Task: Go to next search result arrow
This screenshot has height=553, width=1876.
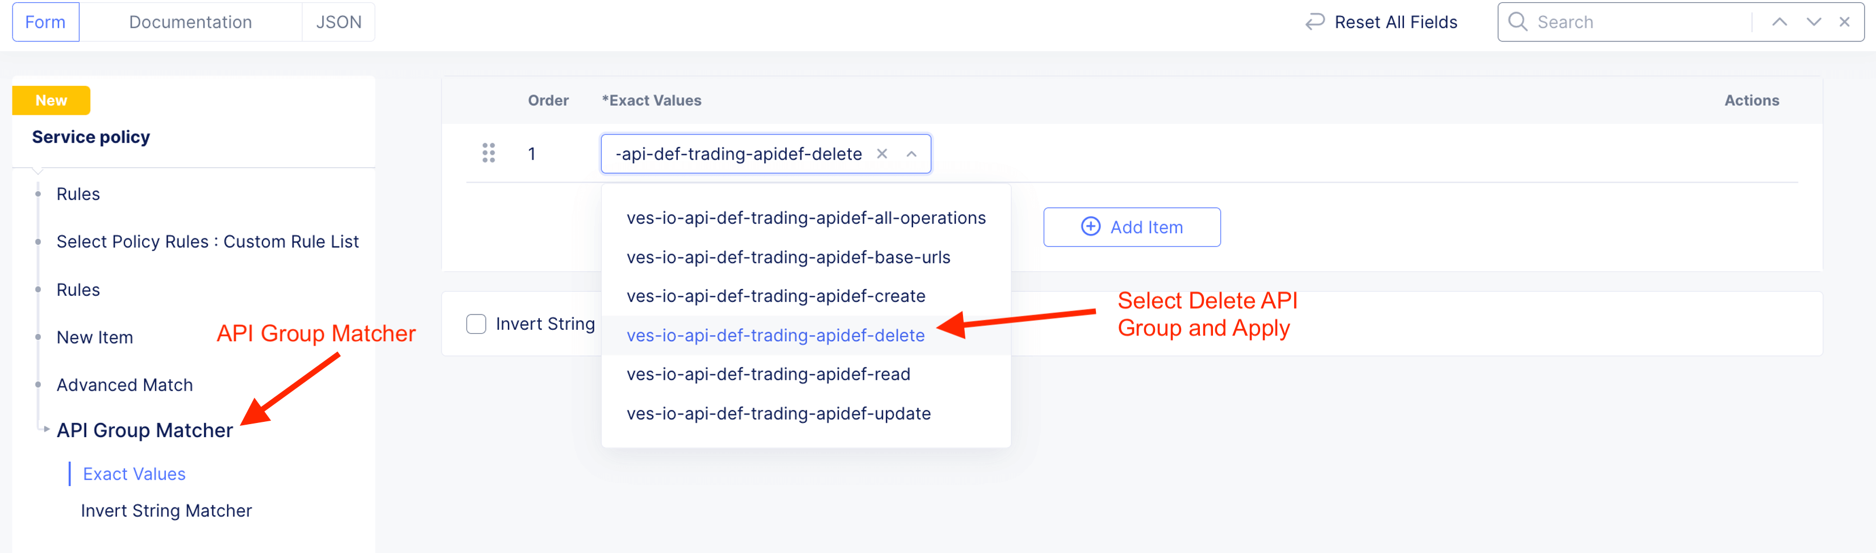Action: click(1814, 22)
